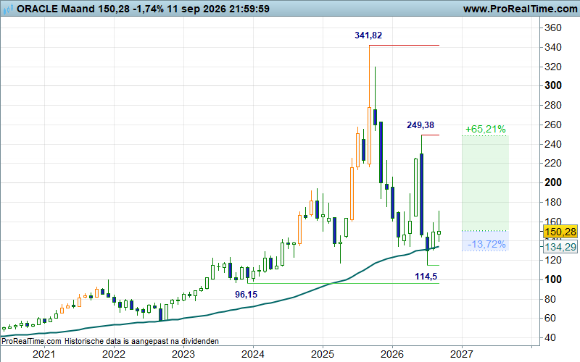The width and height of the screenshot is (580, 362).
Task: Click the blue shaded downside risk zone
Action: coord(485,241)
